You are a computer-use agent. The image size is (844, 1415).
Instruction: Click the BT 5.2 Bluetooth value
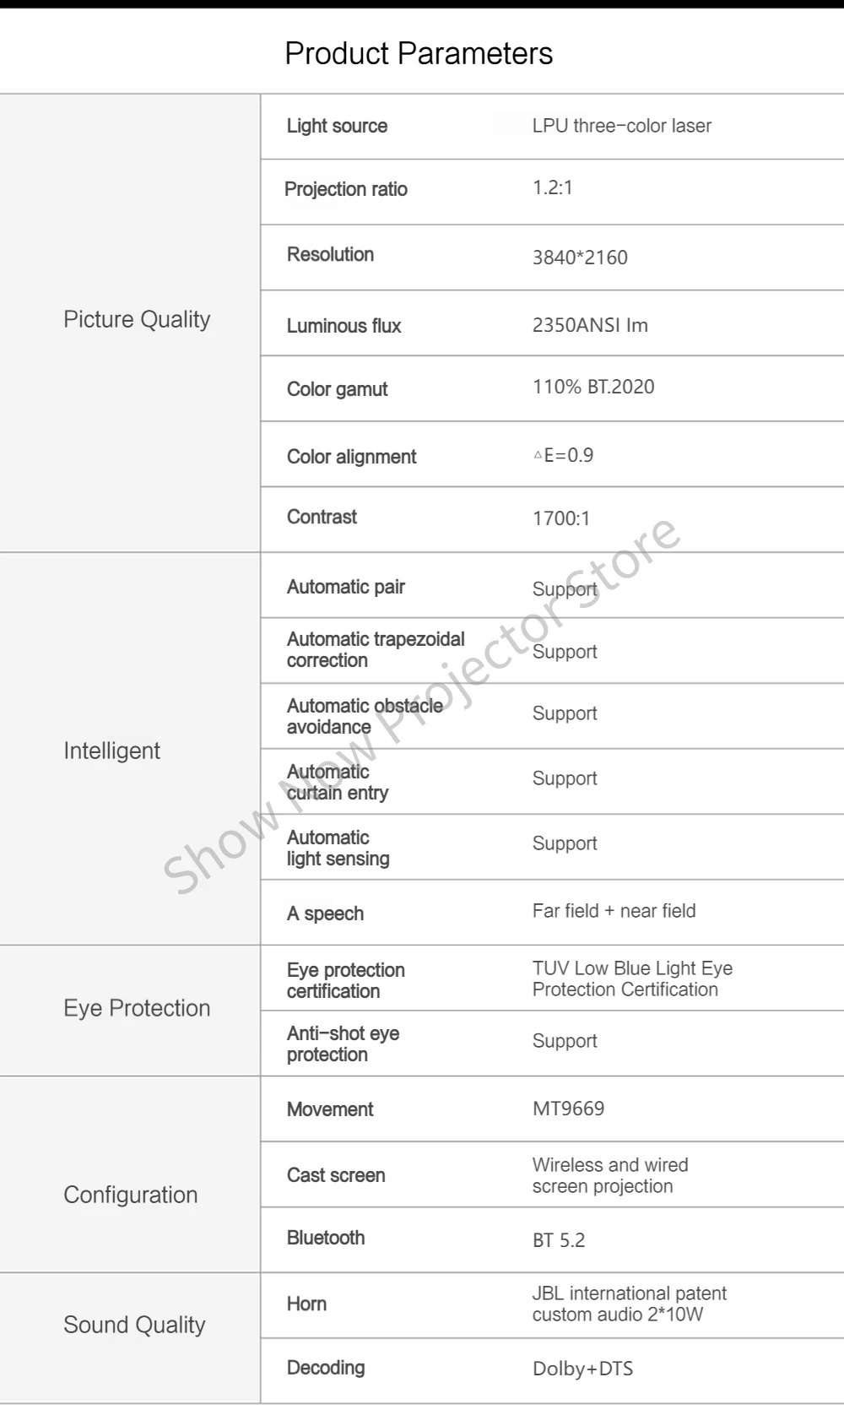click(x=559, y=1240)
